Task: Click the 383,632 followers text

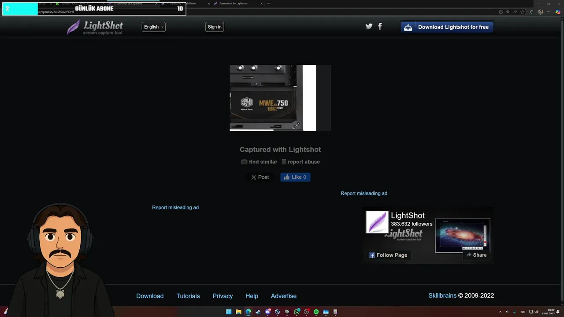Action: 412,224
